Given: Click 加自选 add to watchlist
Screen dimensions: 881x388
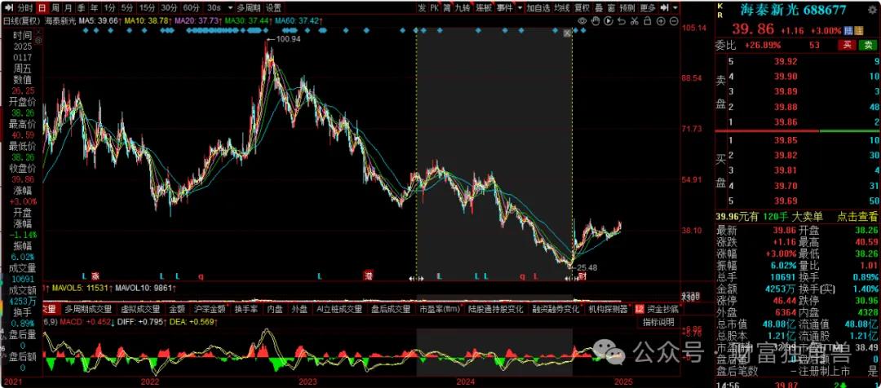Looking at the screenshot, I should (x=538, y=8).
